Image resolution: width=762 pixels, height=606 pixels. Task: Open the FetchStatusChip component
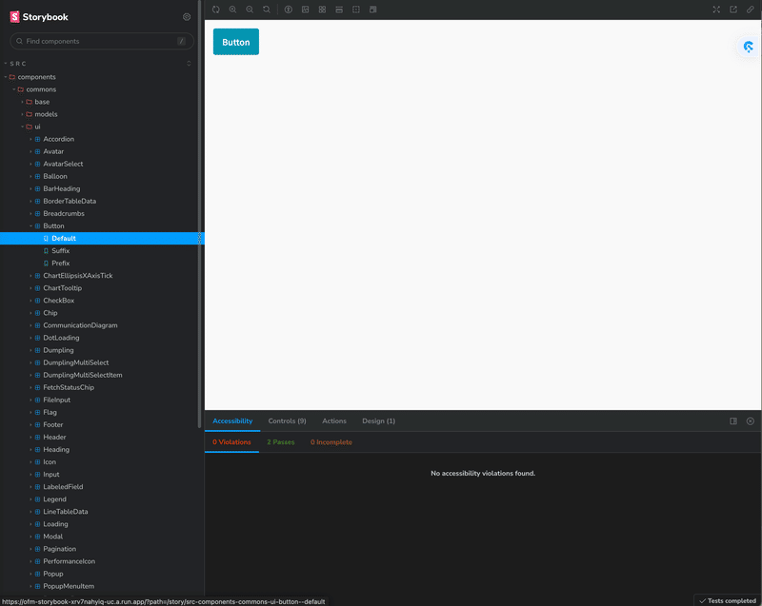pos(69,387)
